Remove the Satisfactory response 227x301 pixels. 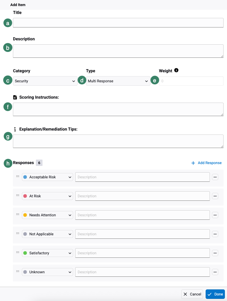(x=215, y=253)
